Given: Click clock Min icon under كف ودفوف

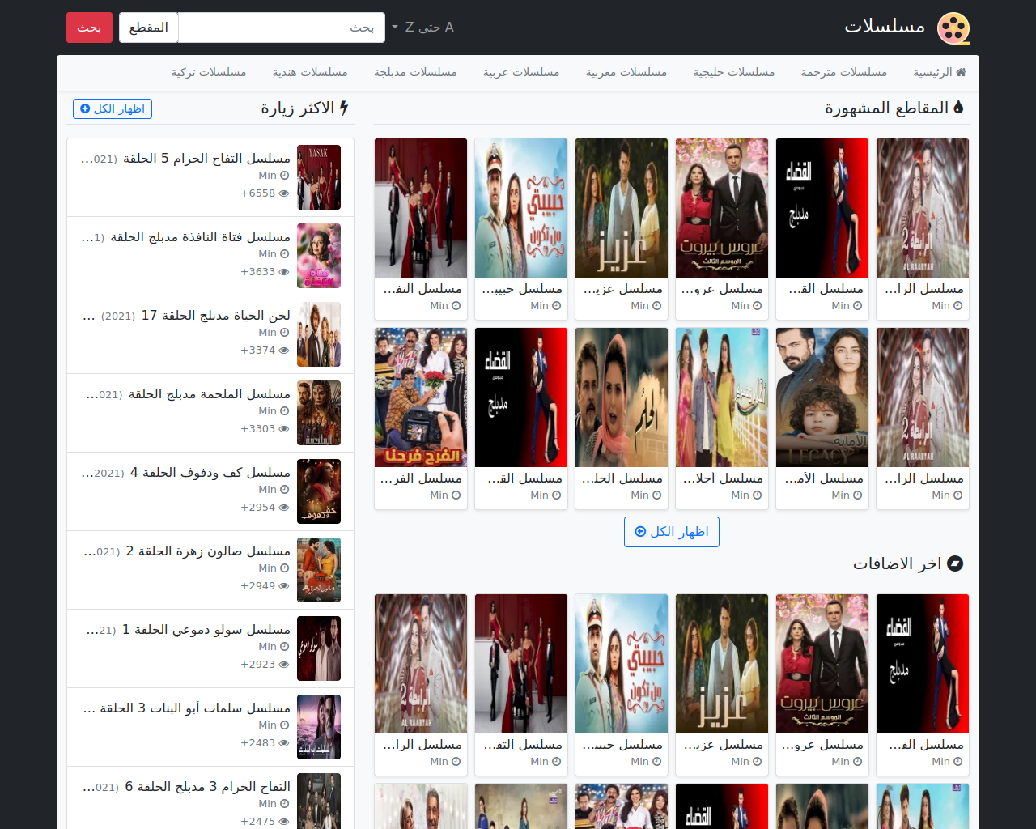Looking at the screenshot, I should [285, 490].
